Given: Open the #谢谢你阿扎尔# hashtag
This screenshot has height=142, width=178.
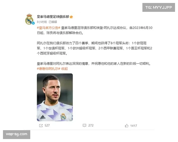Looking at the screenshot, I should click(48, 69).
